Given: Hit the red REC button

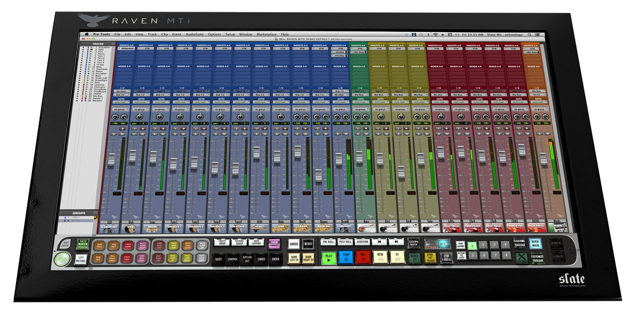Looking at the screenshot, I should (x=363, y=257).
